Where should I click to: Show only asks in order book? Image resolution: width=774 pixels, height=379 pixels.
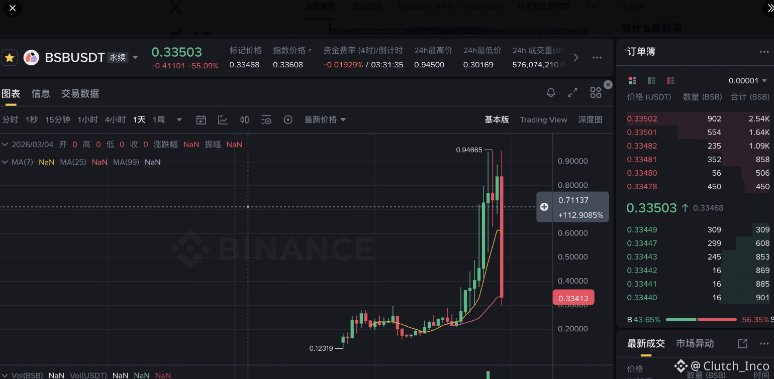point(670,80)
